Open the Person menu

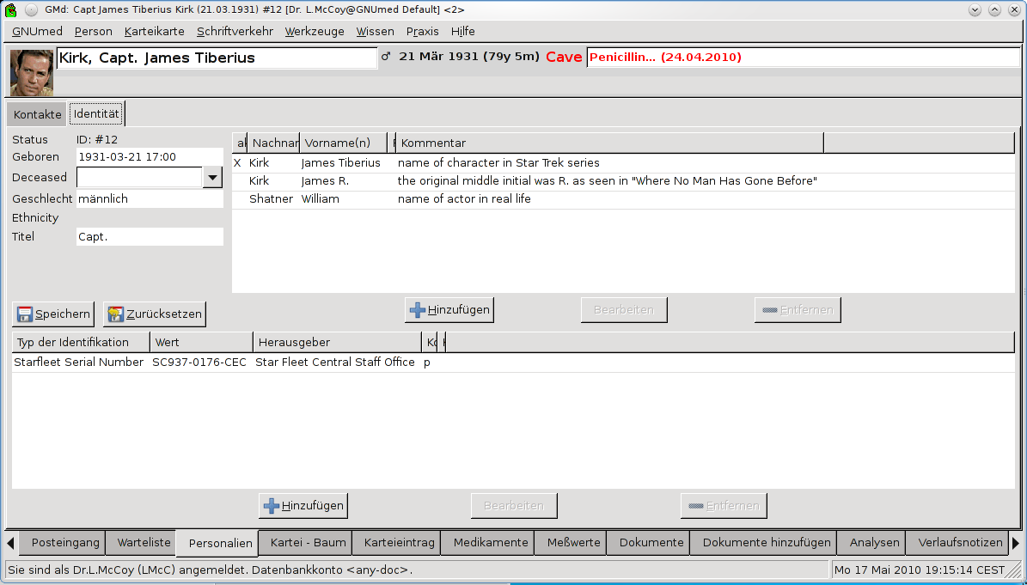coord(93,32)
